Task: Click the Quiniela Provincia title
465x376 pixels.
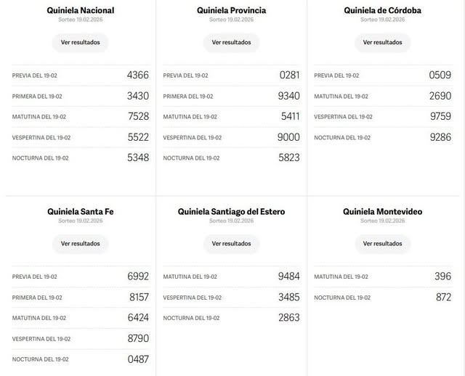Action: (231, 10)
